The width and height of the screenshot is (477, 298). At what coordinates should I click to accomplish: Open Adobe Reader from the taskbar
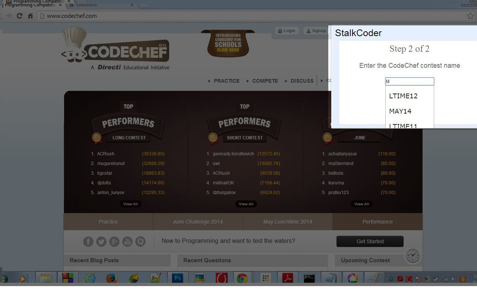(287, 278)
